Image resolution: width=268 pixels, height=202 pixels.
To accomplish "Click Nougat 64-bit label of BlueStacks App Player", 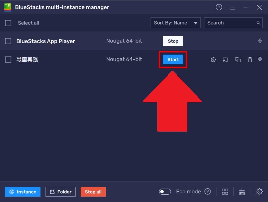I will 124,41.
